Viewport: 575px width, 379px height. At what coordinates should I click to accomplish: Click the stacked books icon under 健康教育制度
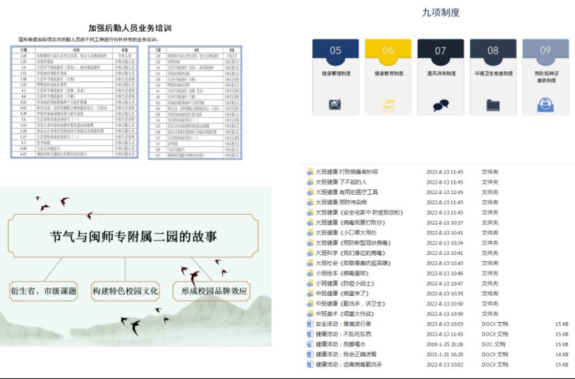[388, 105]
